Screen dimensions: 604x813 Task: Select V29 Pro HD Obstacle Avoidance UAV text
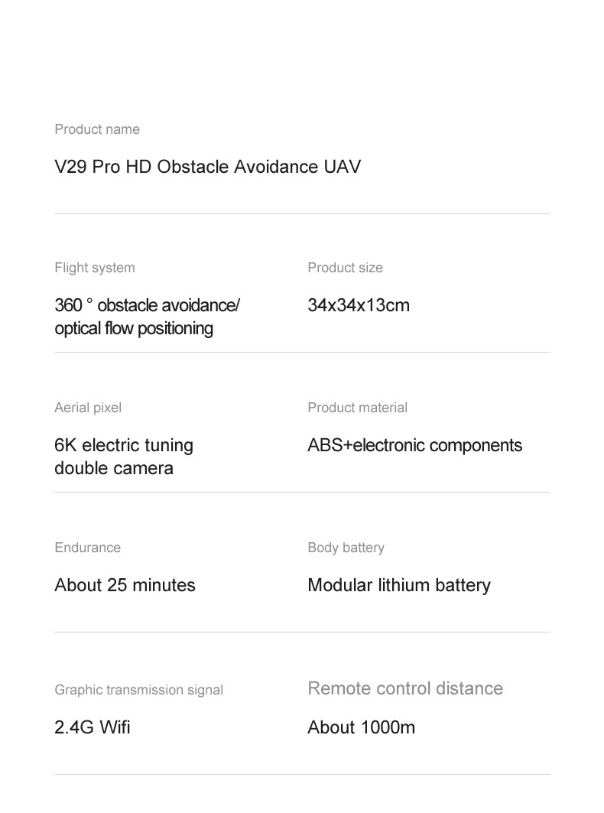[x=207, y=167]
